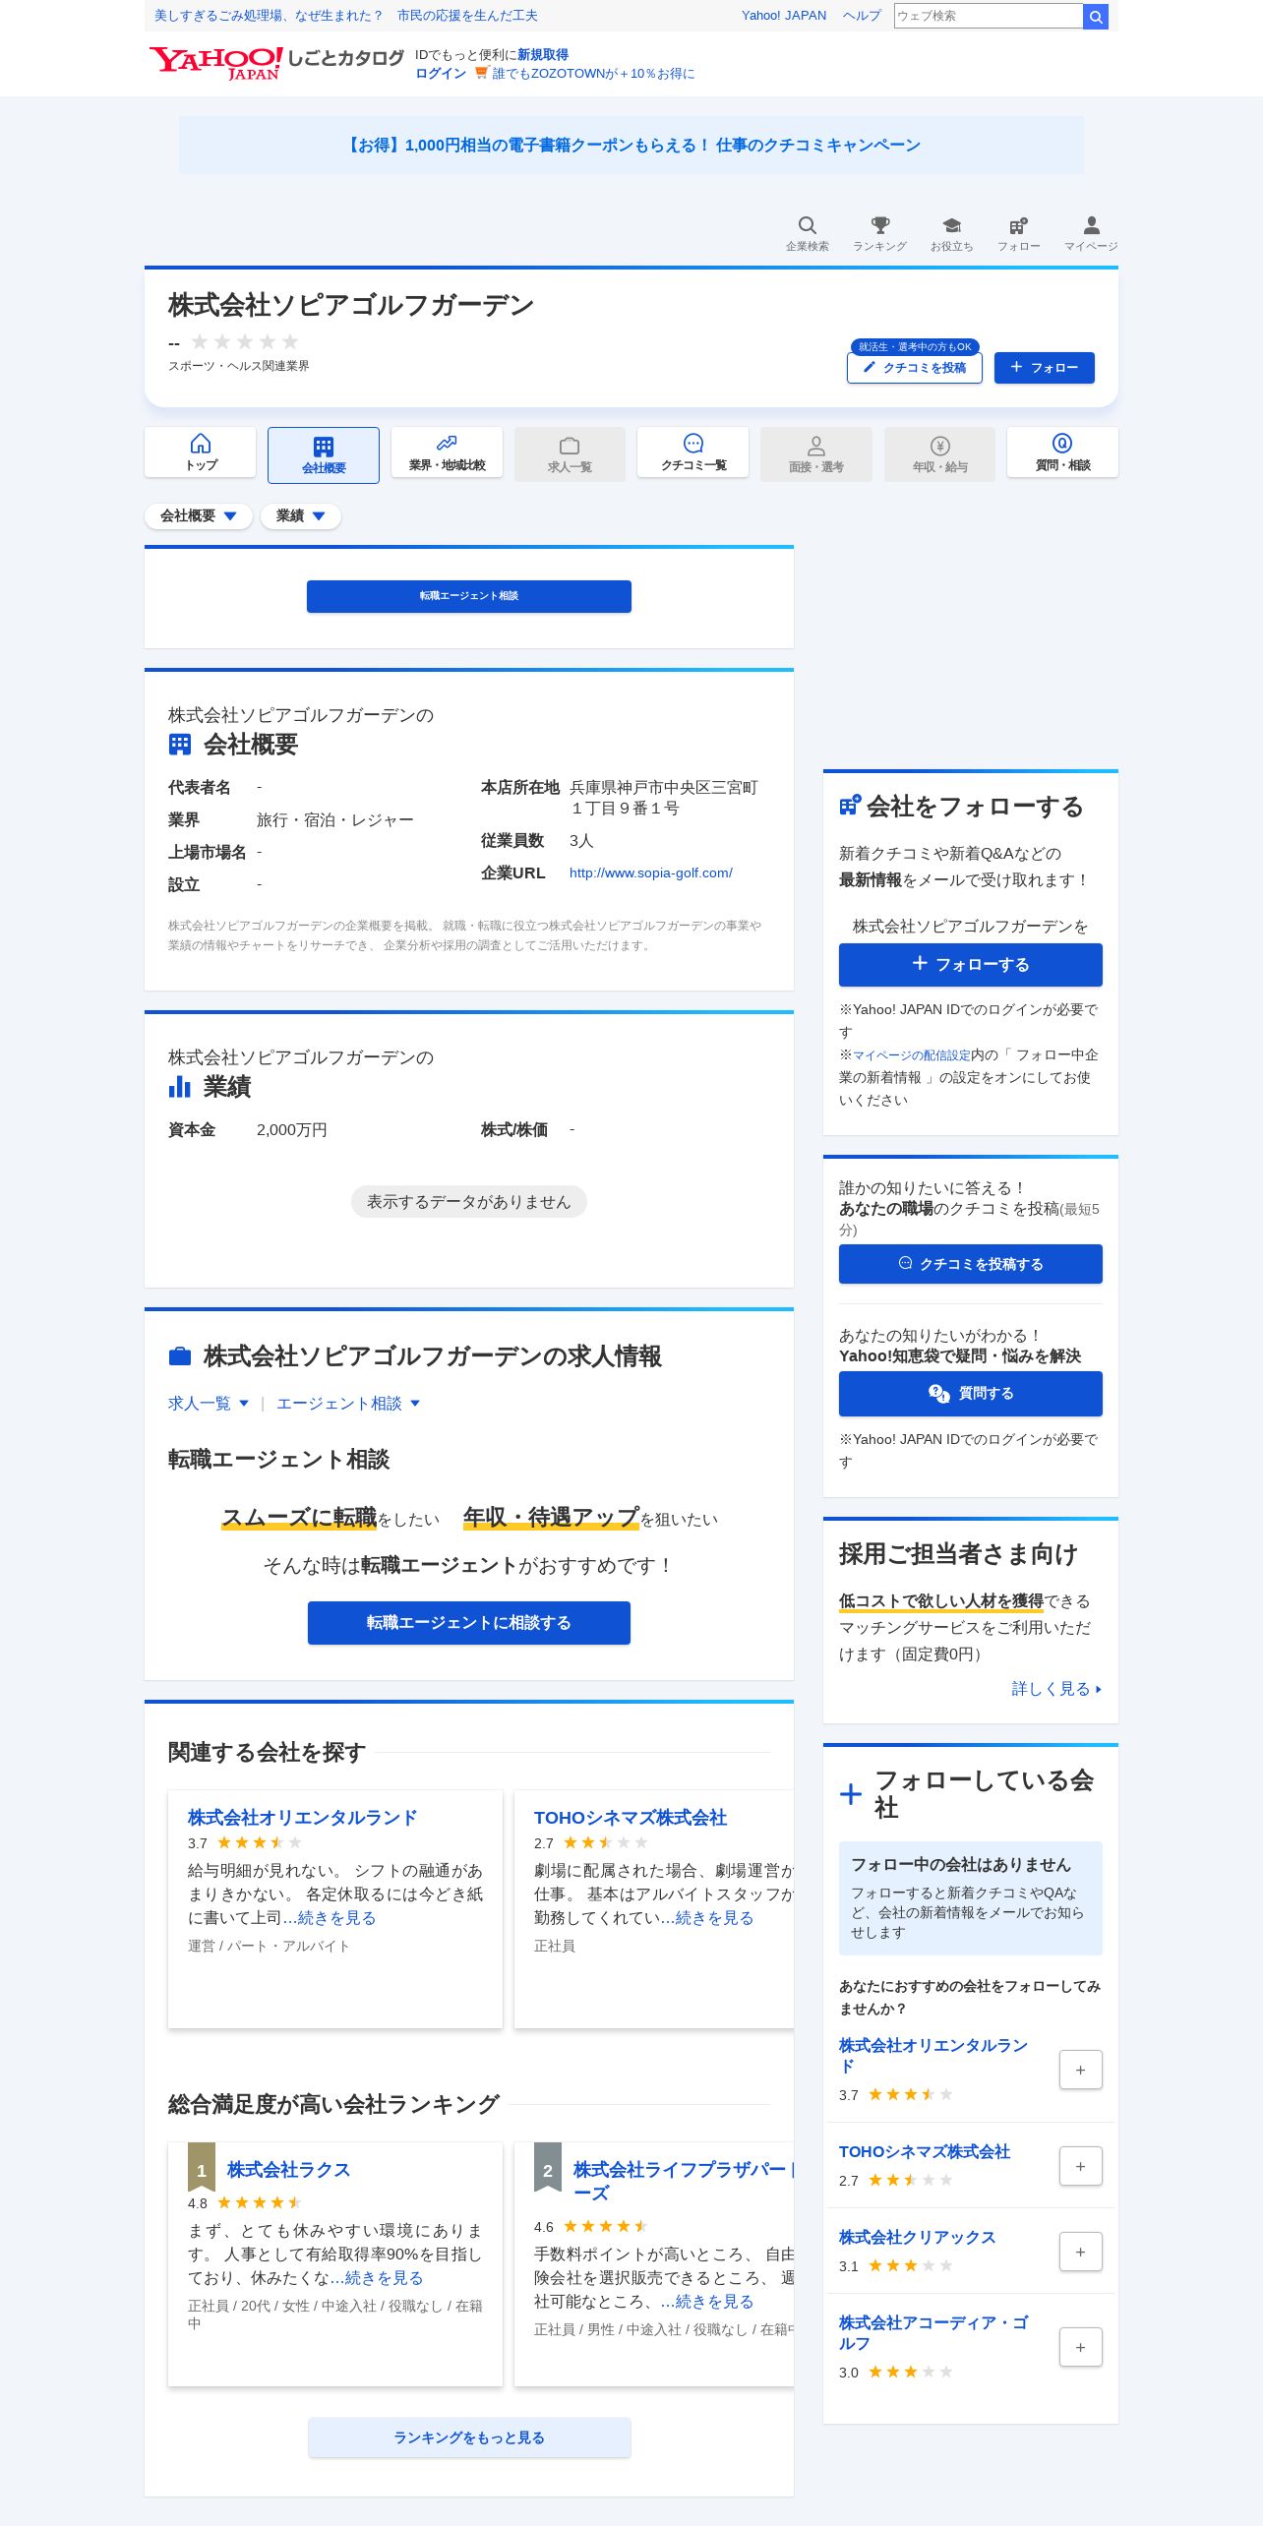Follow 株式会社クリアックス with plus button
This screenshot has height=2526, width=1263.
1080,2252
